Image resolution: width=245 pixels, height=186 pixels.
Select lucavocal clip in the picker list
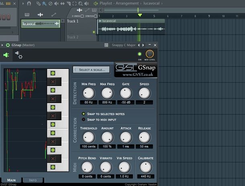[41, 24]
